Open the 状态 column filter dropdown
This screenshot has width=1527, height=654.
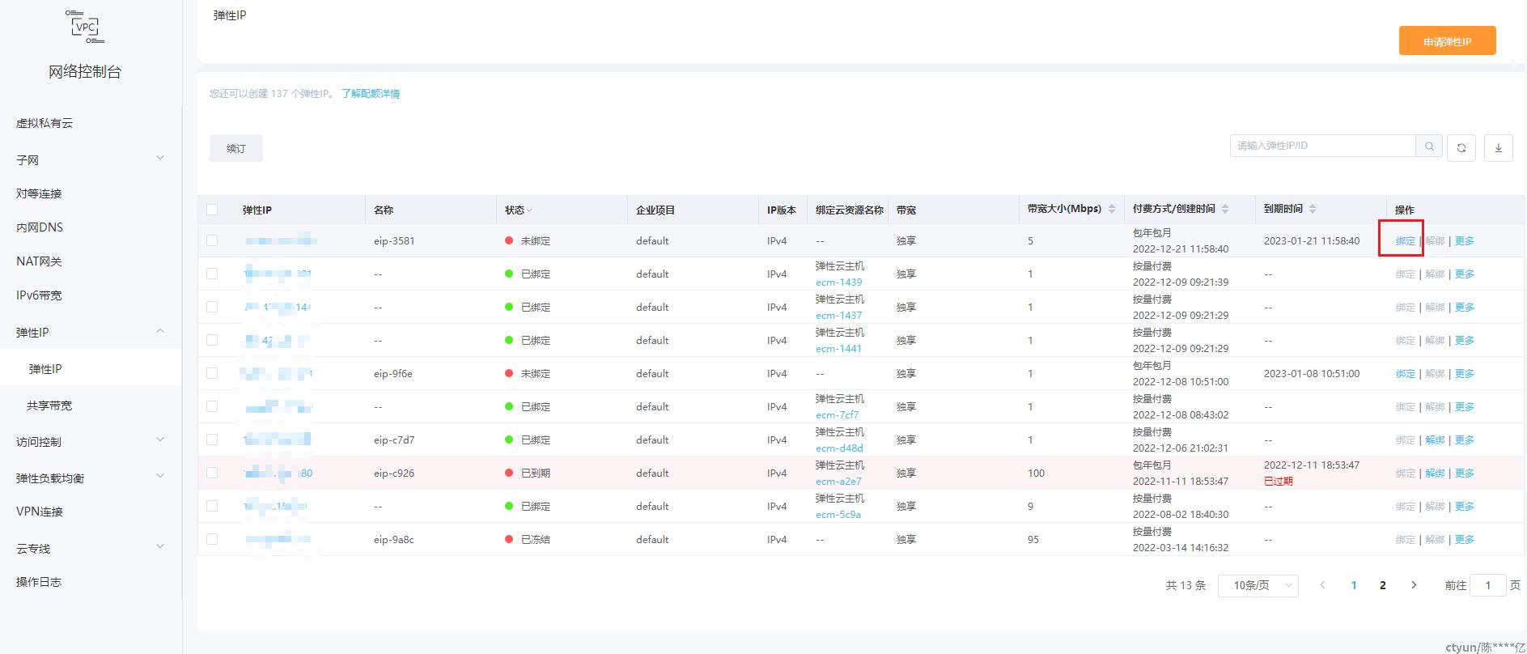pos(518,210)
